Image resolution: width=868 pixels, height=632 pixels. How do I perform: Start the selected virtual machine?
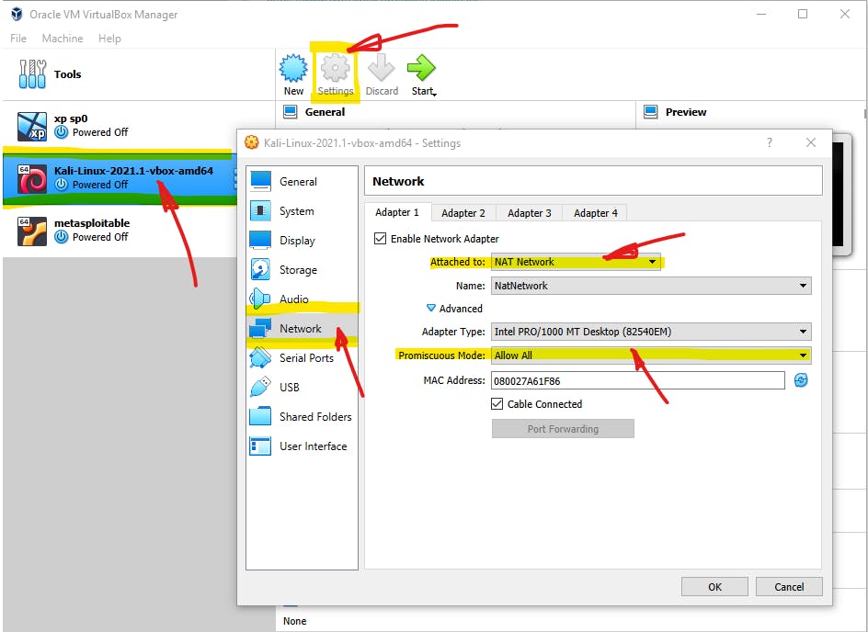tap(421, 74)
